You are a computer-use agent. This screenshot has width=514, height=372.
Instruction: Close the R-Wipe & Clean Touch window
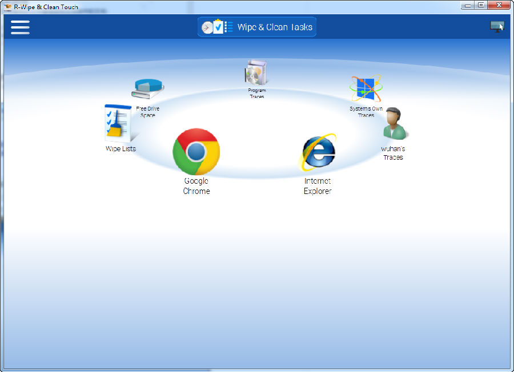499,5
